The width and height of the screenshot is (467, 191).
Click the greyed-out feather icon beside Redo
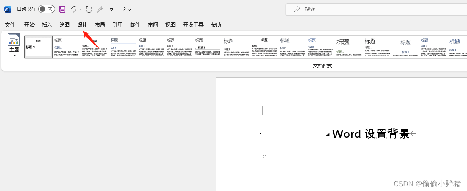[100, 9]
